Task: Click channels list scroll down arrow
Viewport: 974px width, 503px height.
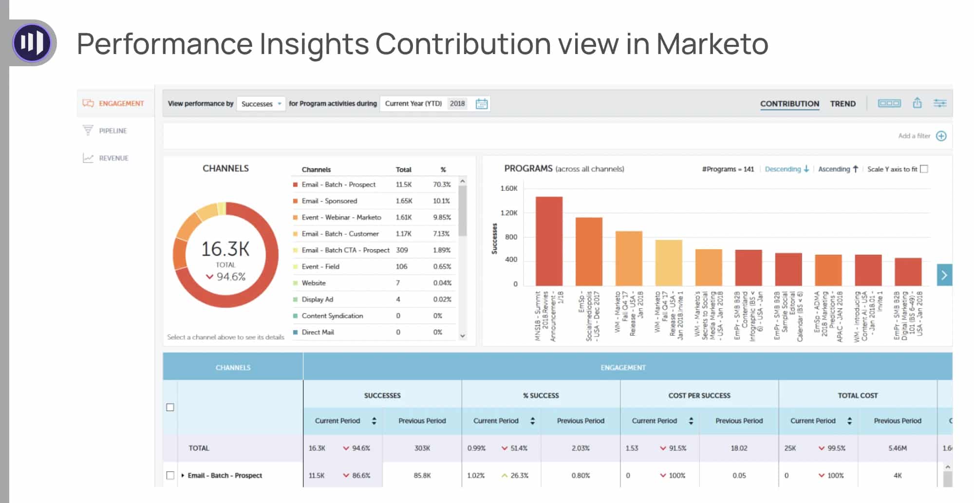Action: 463,336
